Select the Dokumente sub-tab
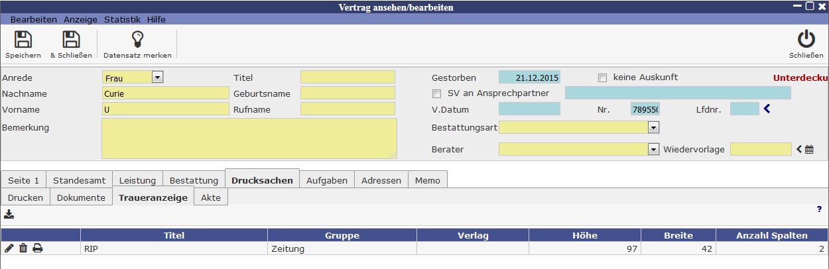This screenshot has width=829, height=269. (81, 197)
